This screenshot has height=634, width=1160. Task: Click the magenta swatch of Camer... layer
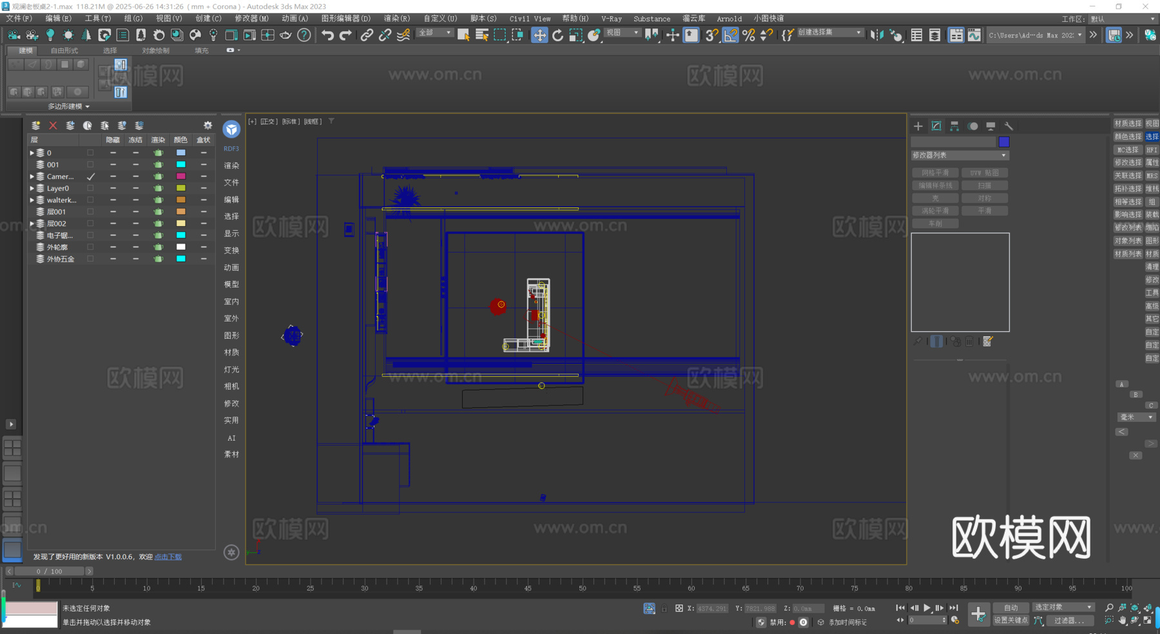[181, 177]
